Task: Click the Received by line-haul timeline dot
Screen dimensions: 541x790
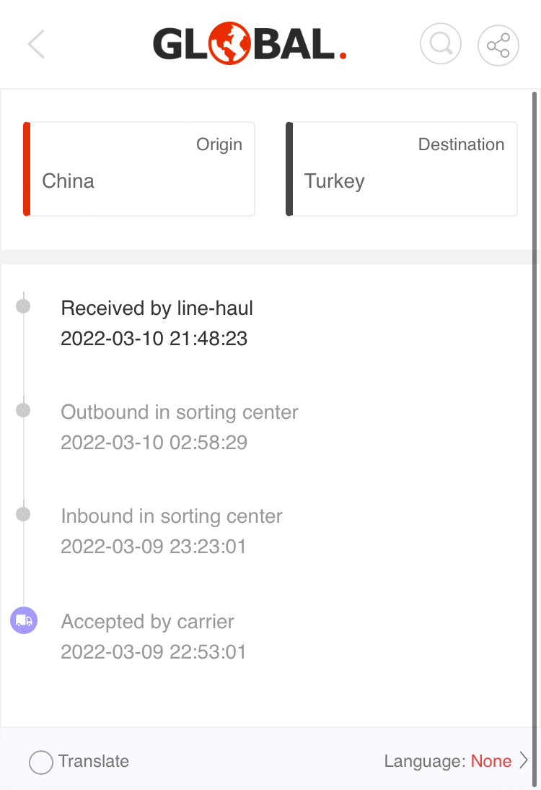Action: (x=23, y=306)
